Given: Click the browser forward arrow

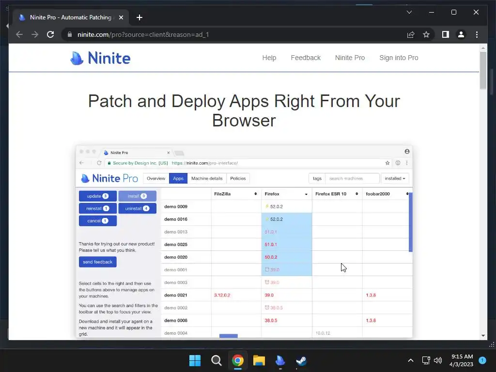Looking at the screenshot, I should tap(35, 34).
